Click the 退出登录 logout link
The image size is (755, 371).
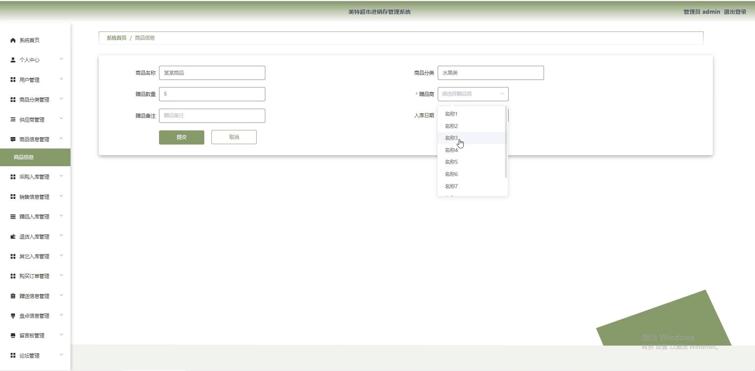point(735,12)
